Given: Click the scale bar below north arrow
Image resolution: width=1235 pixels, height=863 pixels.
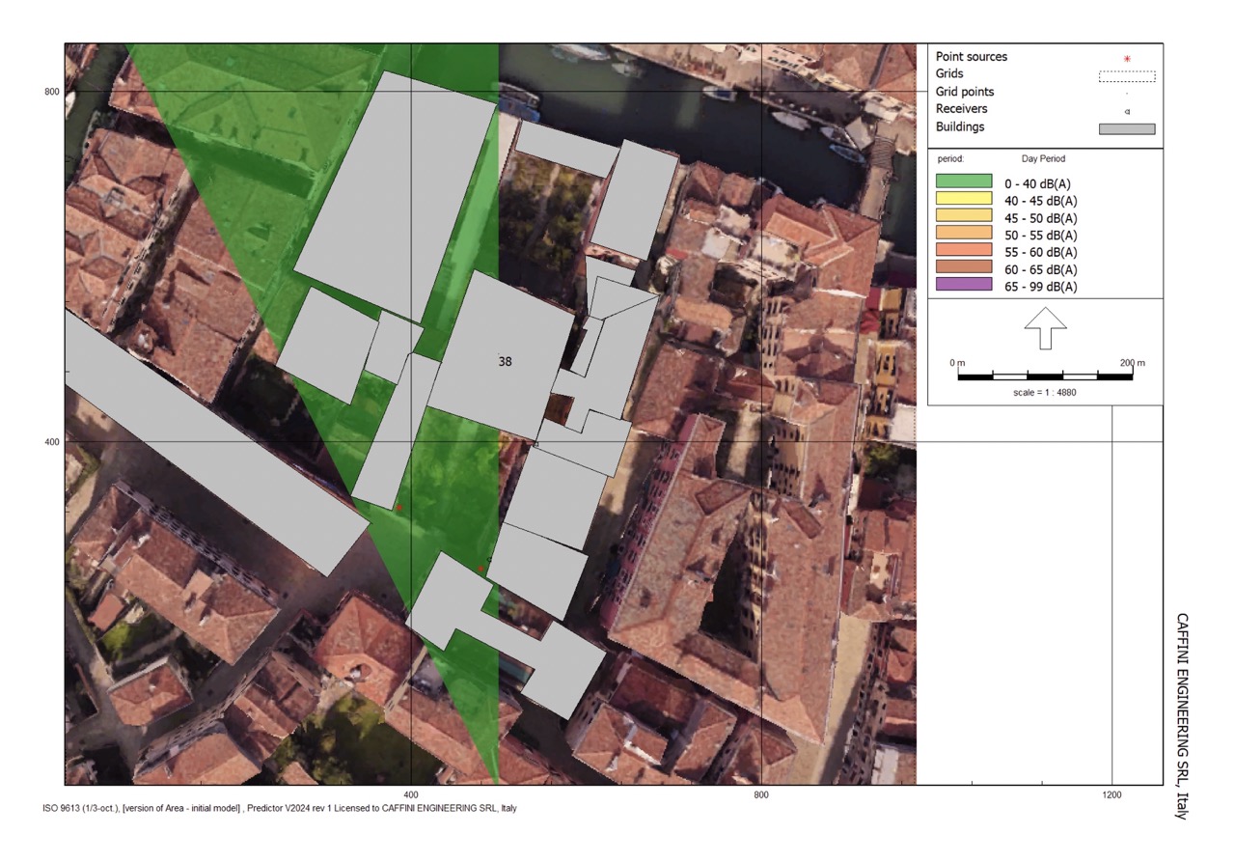Looking at the screenshot, I should (x=1045, y=376).
